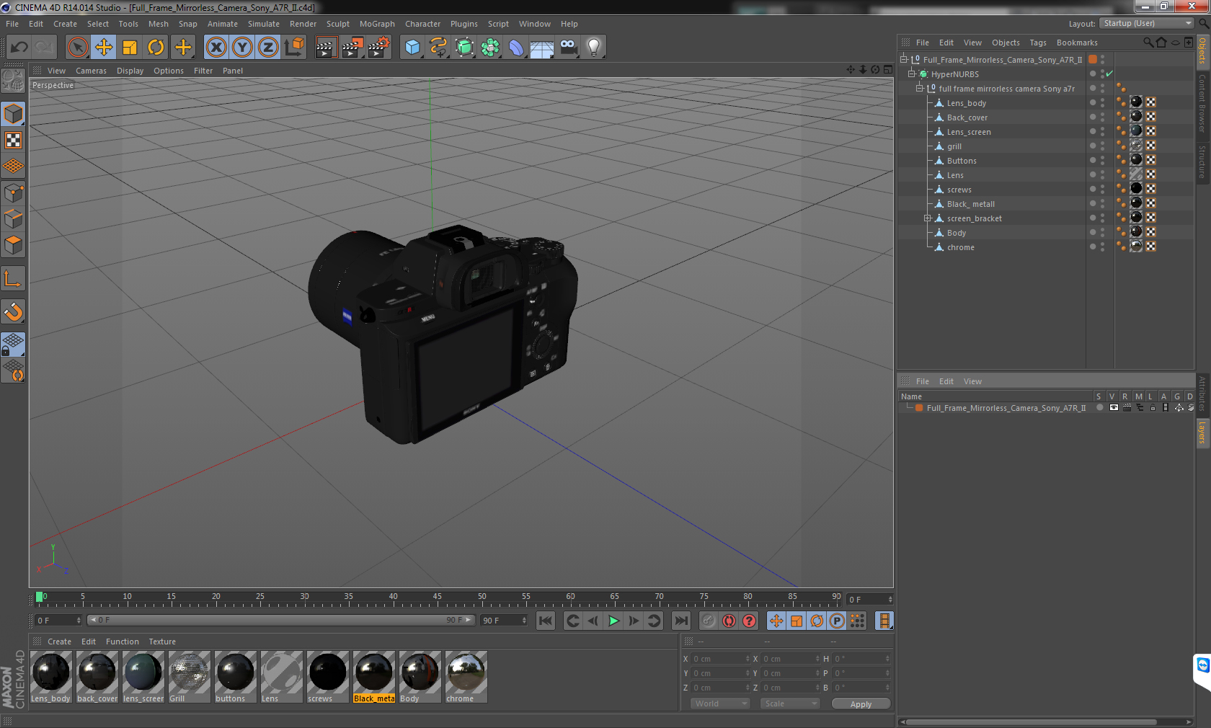Enable Polygons mode
The image size is (1211, 728).
pyautogui.click(x=14, y=245)
